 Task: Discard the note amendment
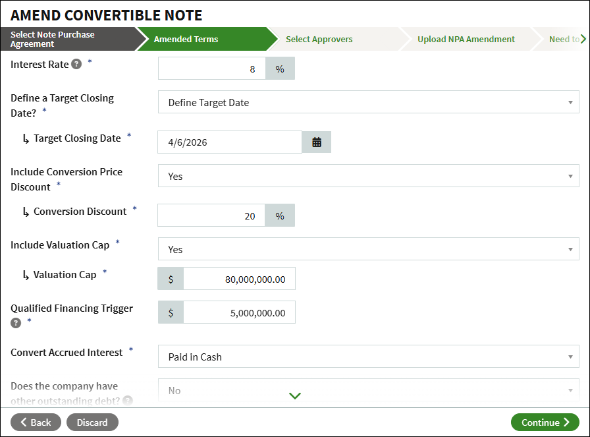tap(92, 422)
